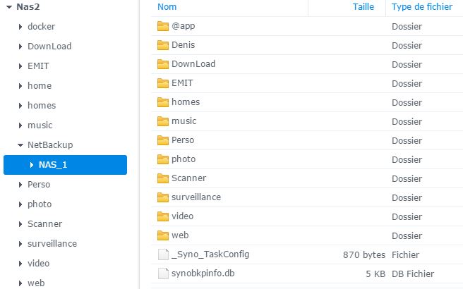Click the surveillance folder icon in file list
The width and height of the screenshot is (463, 289).
[163, 197]
